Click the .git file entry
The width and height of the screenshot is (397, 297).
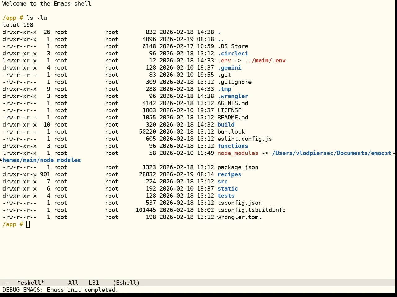tap(224, 75)
